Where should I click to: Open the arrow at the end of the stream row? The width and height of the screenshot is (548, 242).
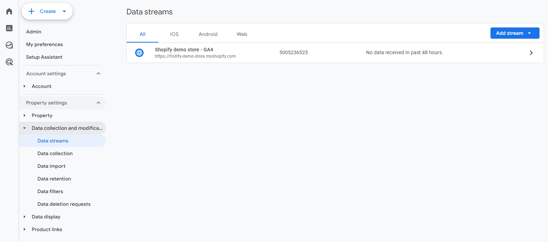[531, 52]
